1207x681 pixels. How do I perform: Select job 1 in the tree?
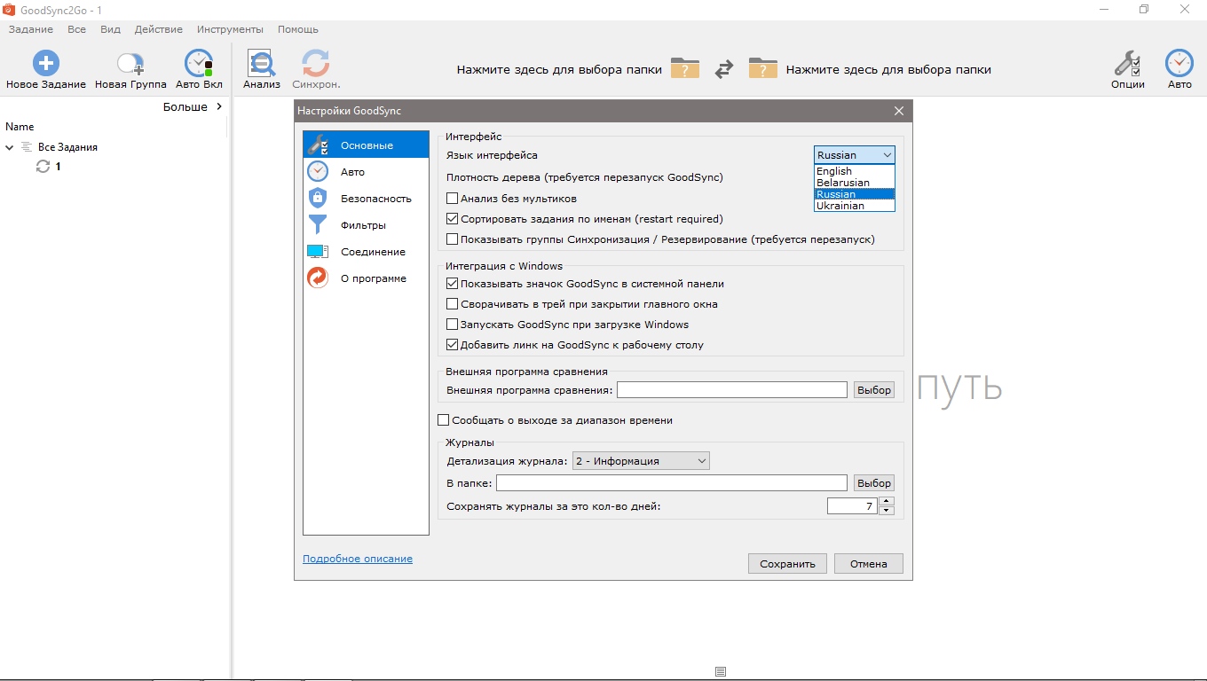point(59,167)
